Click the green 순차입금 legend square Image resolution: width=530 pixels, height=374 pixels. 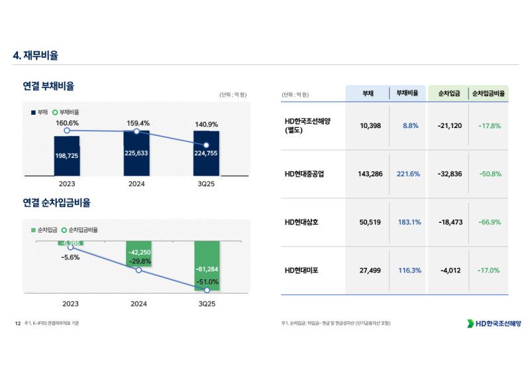[33, 230]
